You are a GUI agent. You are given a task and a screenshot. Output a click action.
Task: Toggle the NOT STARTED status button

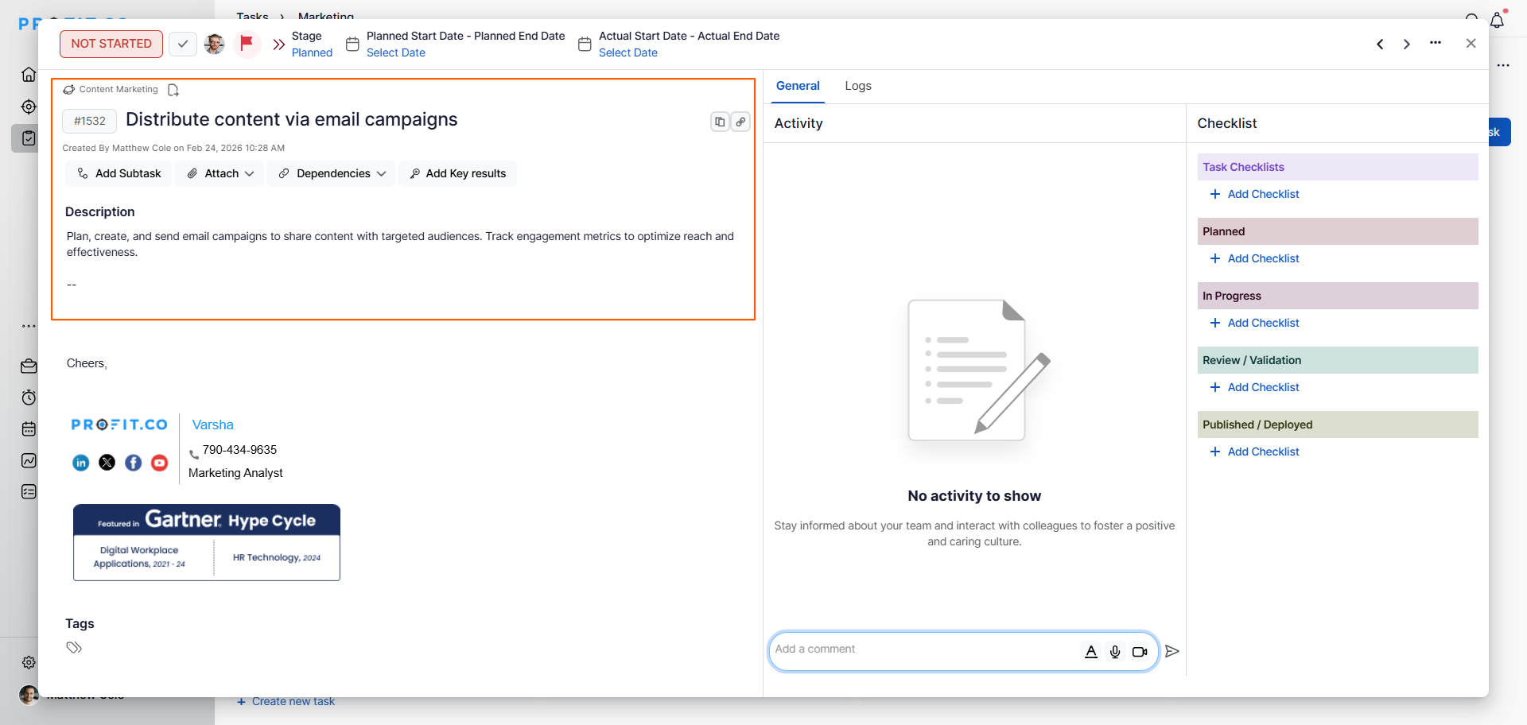pos(111,44)
